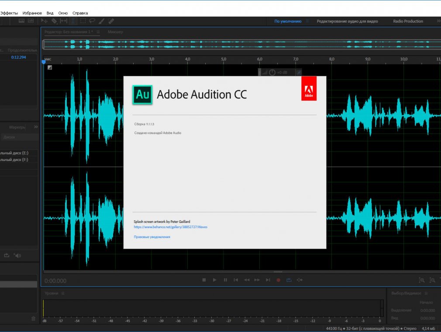This screenshot has height=332, width=441.
Task: Toggle the waveform fade-in handle
Action: click(x=50, y=68)
